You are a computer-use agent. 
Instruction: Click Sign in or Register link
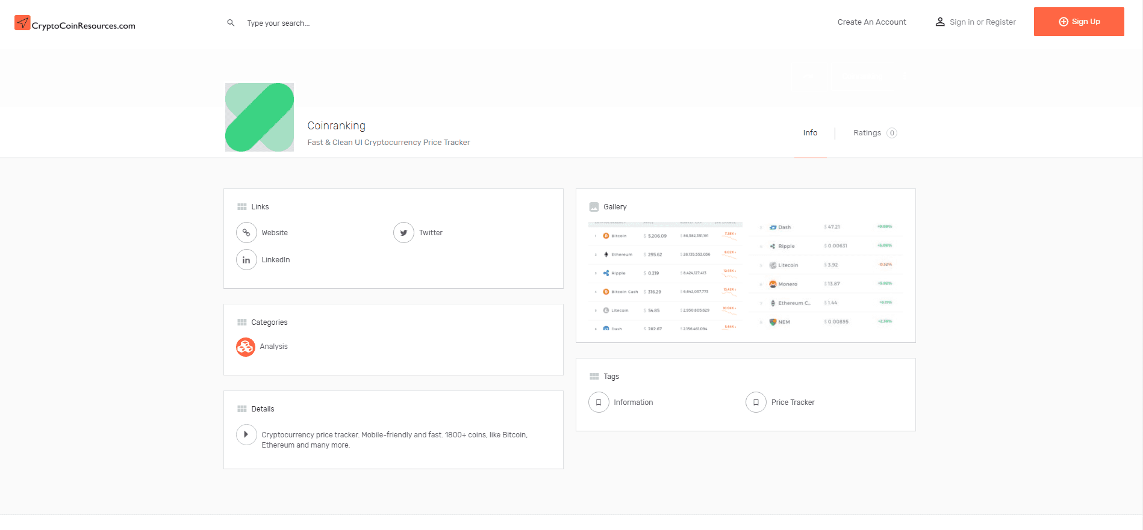click(x=982, y=22)
